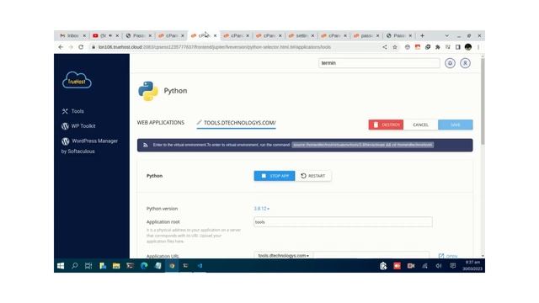The height and width of the screenshot is (303, 539).
Task: Click the Chrome taskbar icon
Action: pos(172,266)
